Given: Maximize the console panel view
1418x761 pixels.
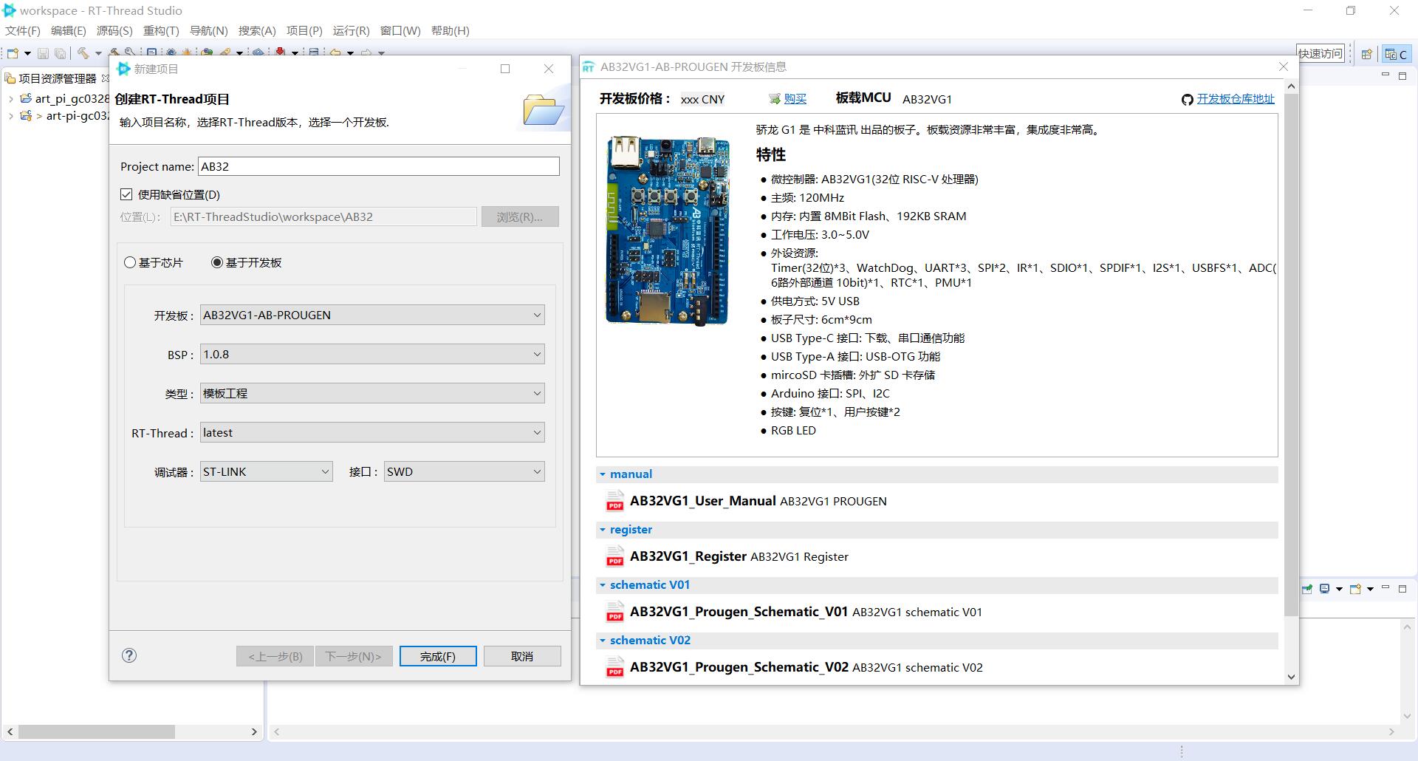Looking at the screenshot, I should click(1402, 589).
